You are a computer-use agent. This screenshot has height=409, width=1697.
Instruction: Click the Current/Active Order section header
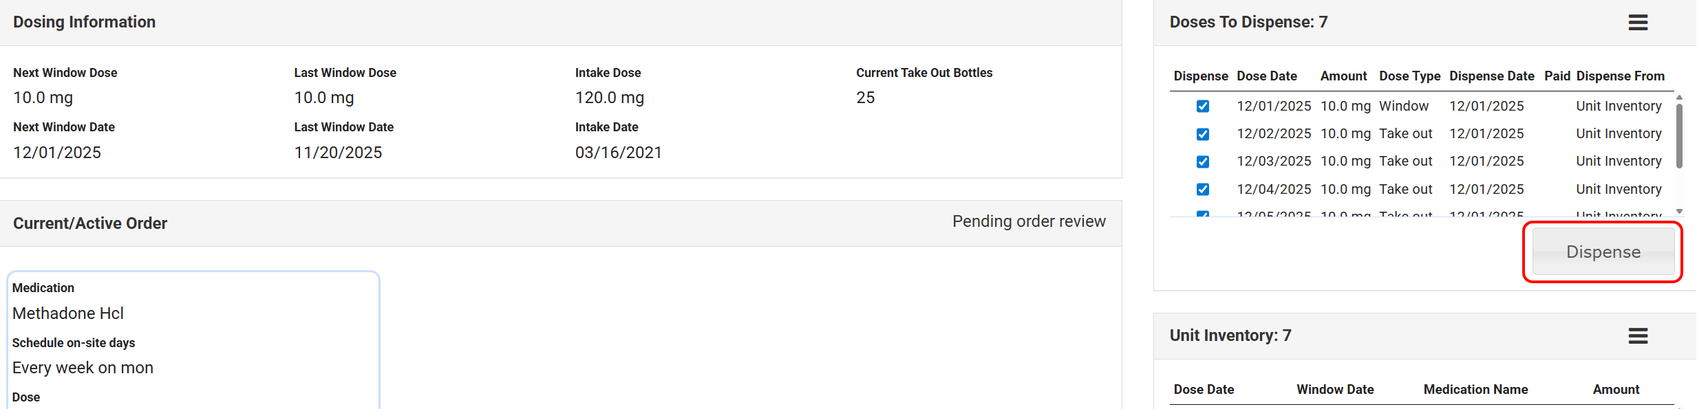(90, 223)
